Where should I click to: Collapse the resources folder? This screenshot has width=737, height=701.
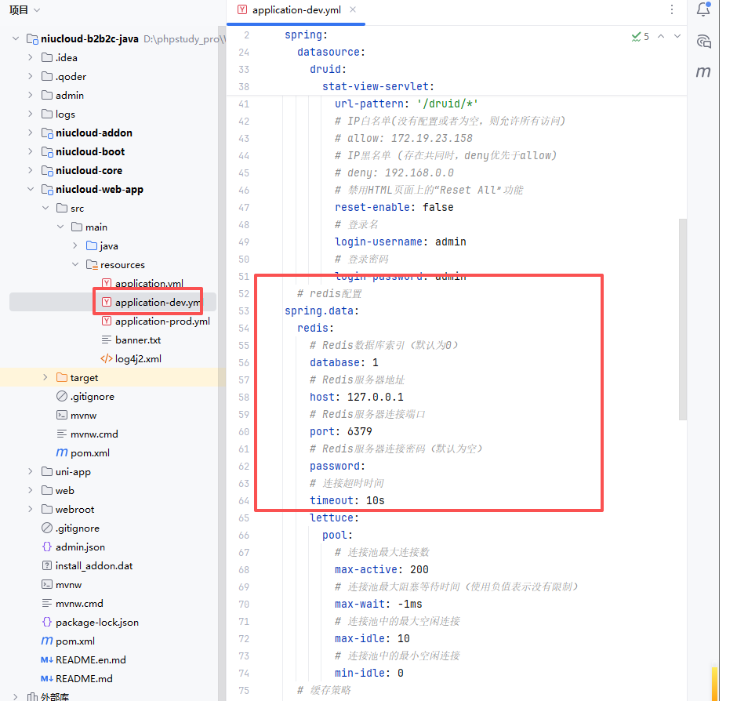point(74,264)
